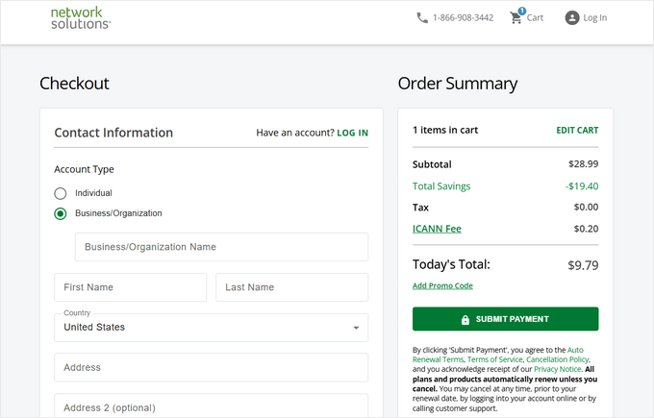Viewport: 654px width, 418px height.
Task: Click the Address input field
Action: click(211, 367)
